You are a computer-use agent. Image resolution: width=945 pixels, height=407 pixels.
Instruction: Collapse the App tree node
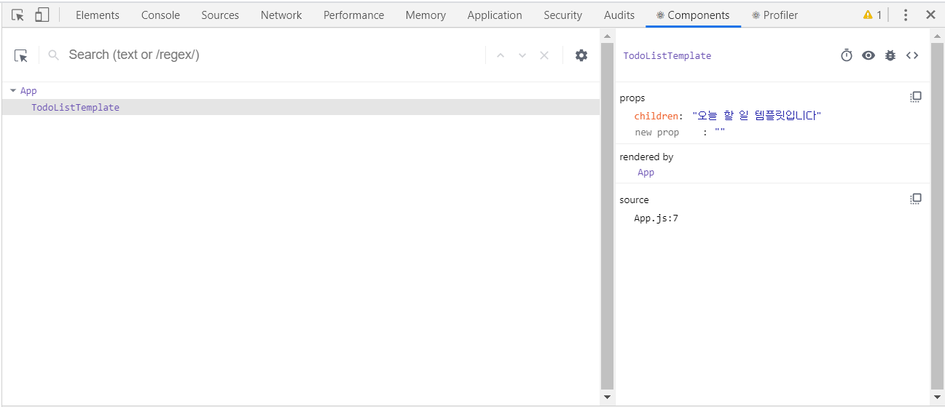tap(13, 91)
